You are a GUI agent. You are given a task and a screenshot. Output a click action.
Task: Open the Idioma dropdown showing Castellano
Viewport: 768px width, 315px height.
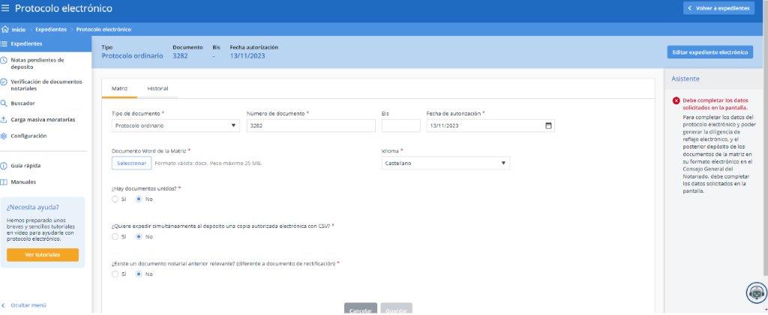pos(445,163)
